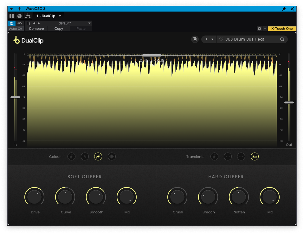The height and width of the screenshot is (234, 304).
Task: Click the round dial icon in toolbar
Action: click(19, 16)
